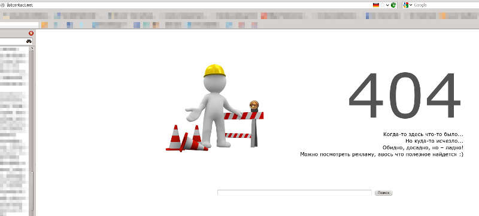This screenshot has width=479, height=216.
Task: Click the text "Но куда-то исчезло..."
Action: (435, 141)
